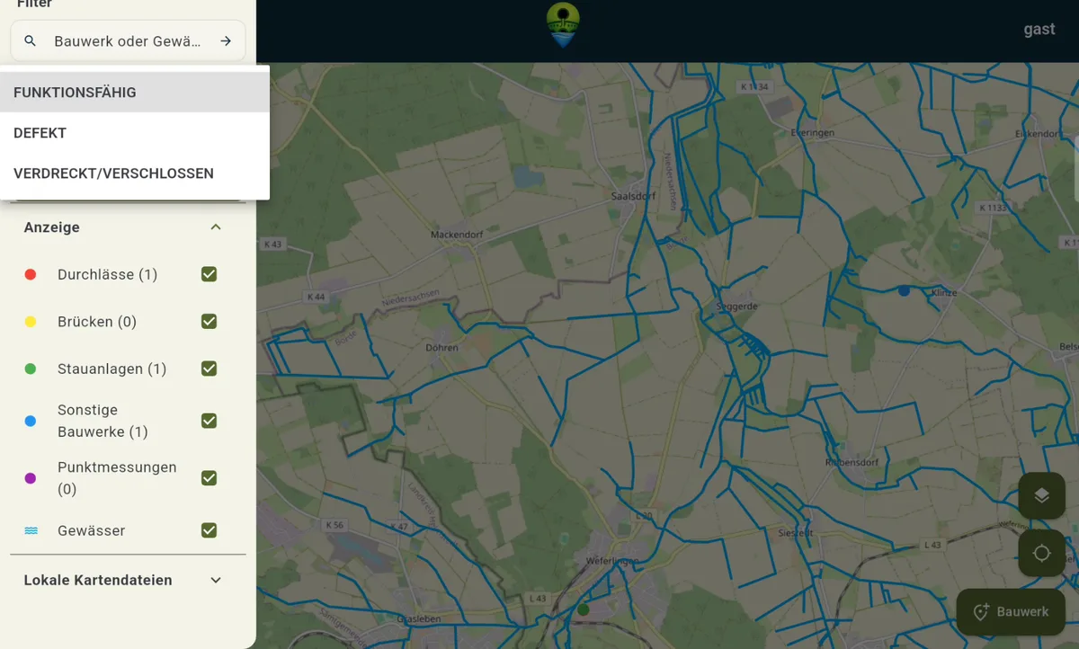Open the map layers button
The height and width of the screenshot is (649, 1079).
(x=1041, y=495)
